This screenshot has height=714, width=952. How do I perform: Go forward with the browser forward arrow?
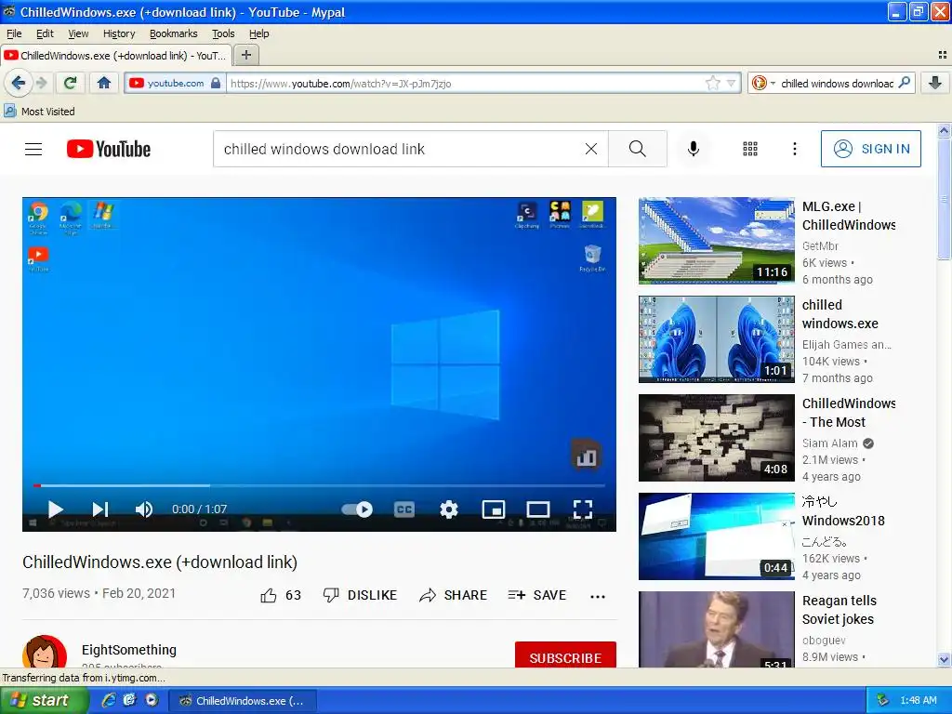coord(41,83)
